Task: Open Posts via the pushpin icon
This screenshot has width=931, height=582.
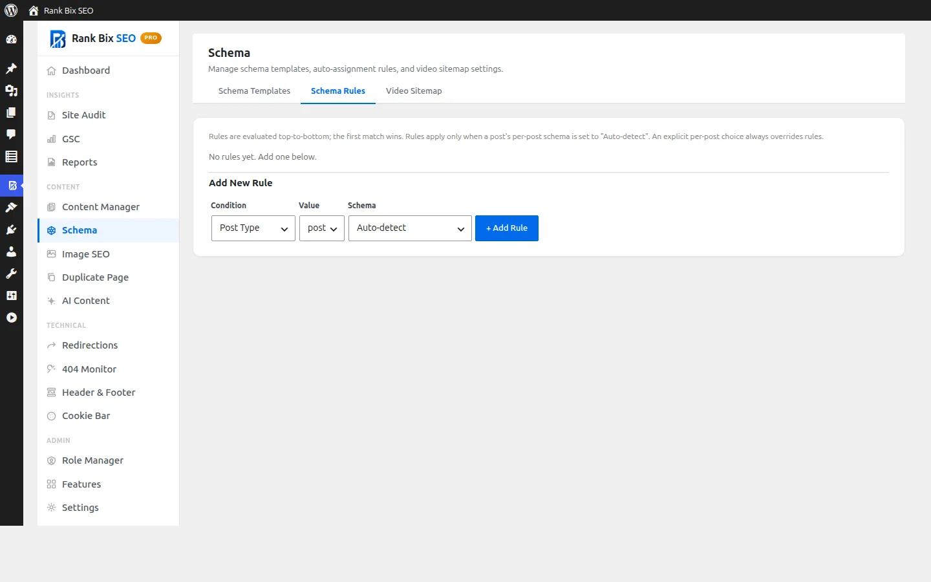Action: point(11,69)
